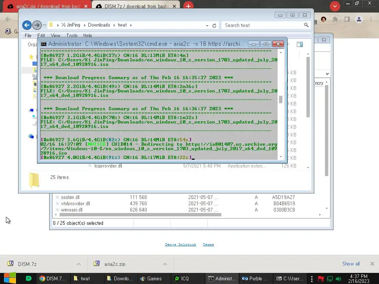Viewport: 379px width, 284px height.
Task: Click the browser back arrow
Action: pos(8,19)
